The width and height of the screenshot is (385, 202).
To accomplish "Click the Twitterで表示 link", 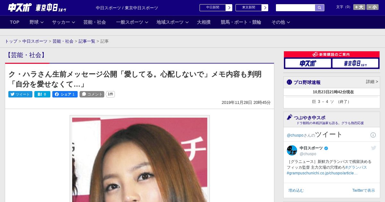I will [x=364, y=190].
